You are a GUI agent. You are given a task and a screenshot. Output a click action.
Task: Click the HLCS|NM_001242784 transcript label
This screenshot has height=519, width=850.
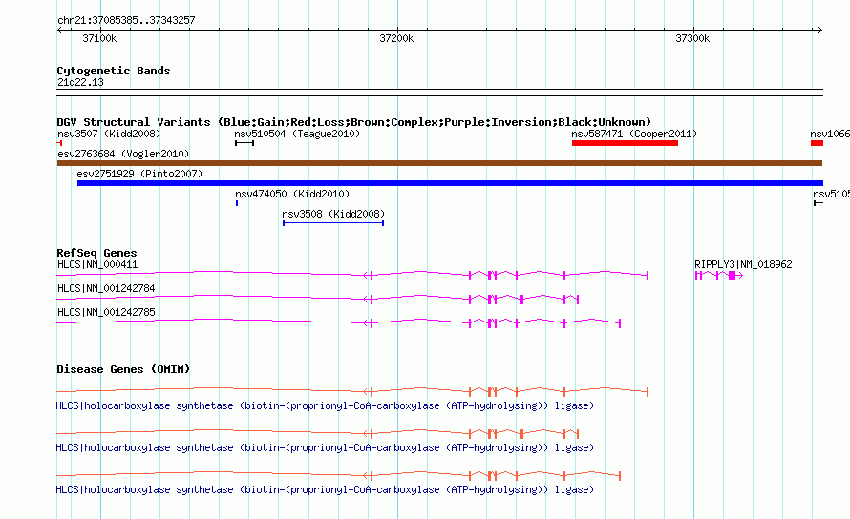[106, 289]
